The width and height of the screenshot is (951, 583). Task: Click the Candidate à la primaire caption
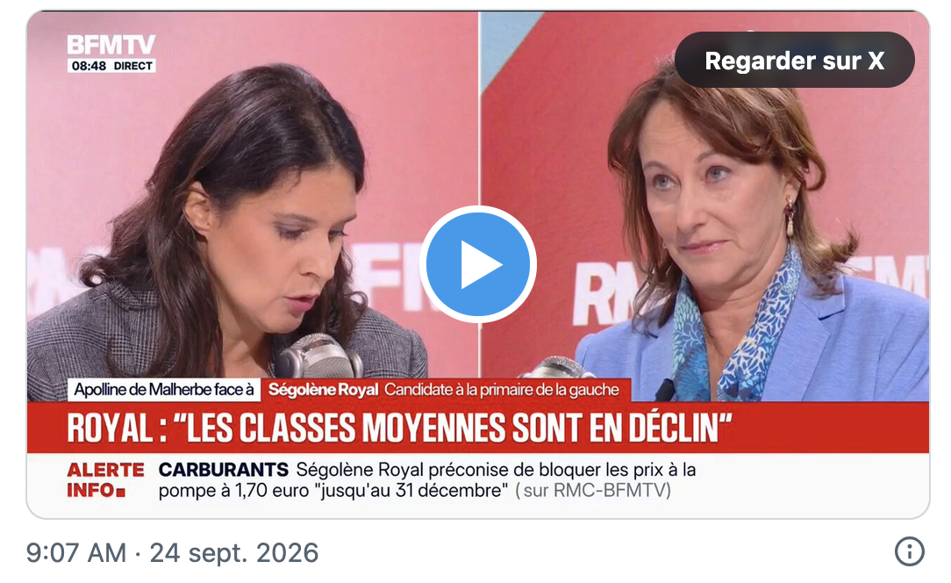pos(502,390)
